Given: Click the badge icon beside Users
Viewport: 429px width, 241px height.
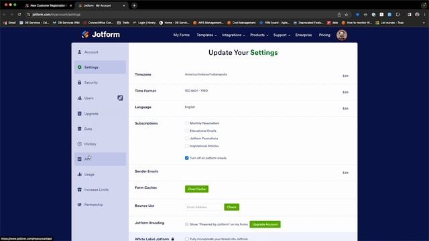Looking at the screenshot, I should (120, 98).
